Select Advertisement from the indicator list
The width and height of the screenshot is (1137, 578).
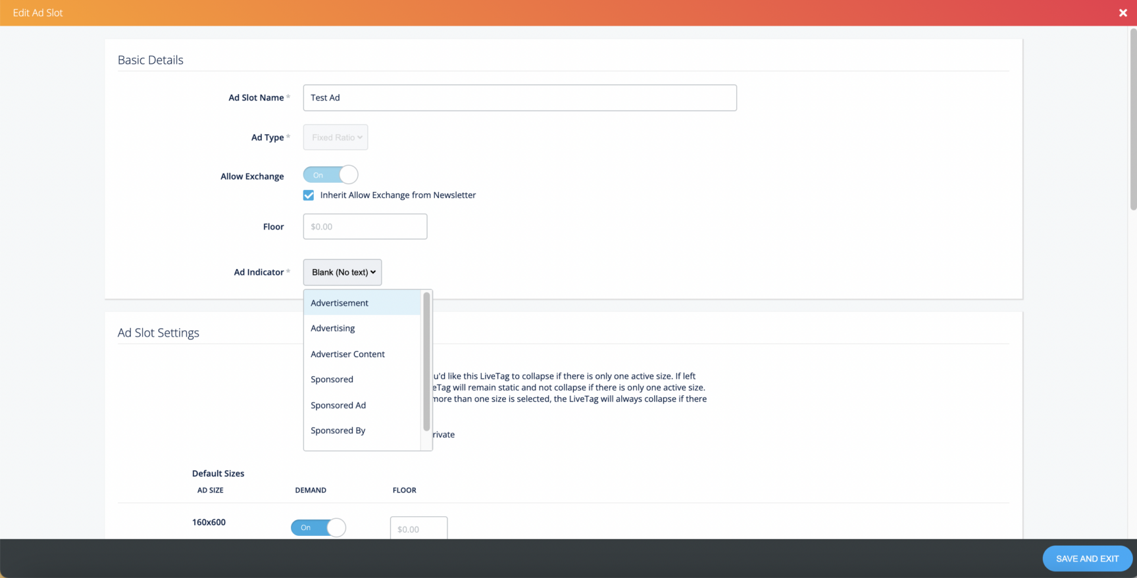[x=340, y=303]
